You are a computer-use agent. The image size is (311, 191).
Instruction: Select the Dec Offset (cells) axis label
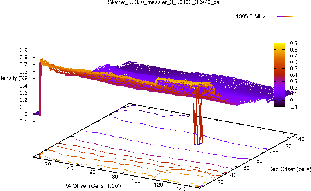point(290,169)
